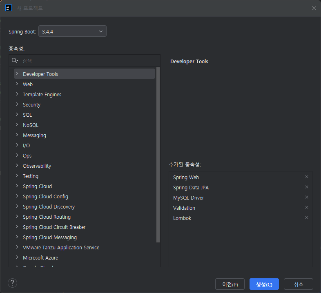Select Spring Cloud Circuit Breaker category

point(54,227)
